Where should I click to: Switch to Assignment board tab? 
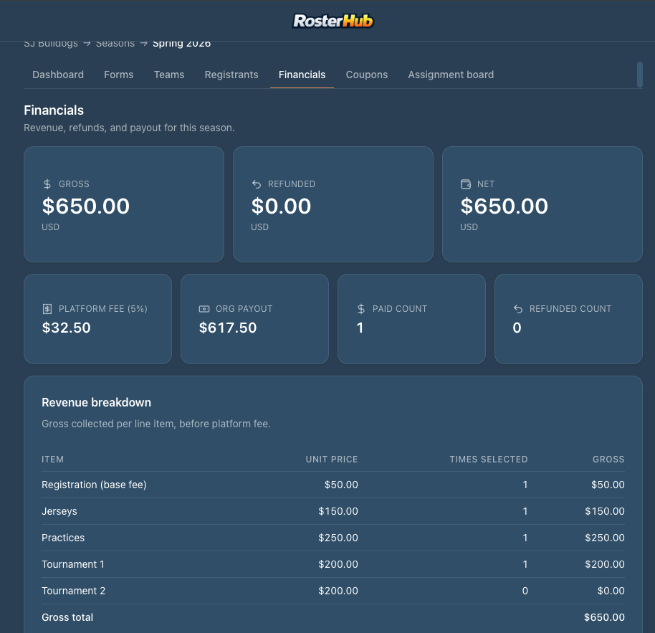point(451,75)
